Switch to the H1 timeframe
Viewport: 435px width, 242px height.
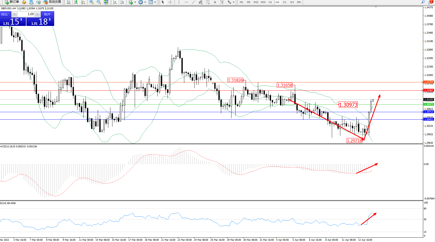point(270,2)
